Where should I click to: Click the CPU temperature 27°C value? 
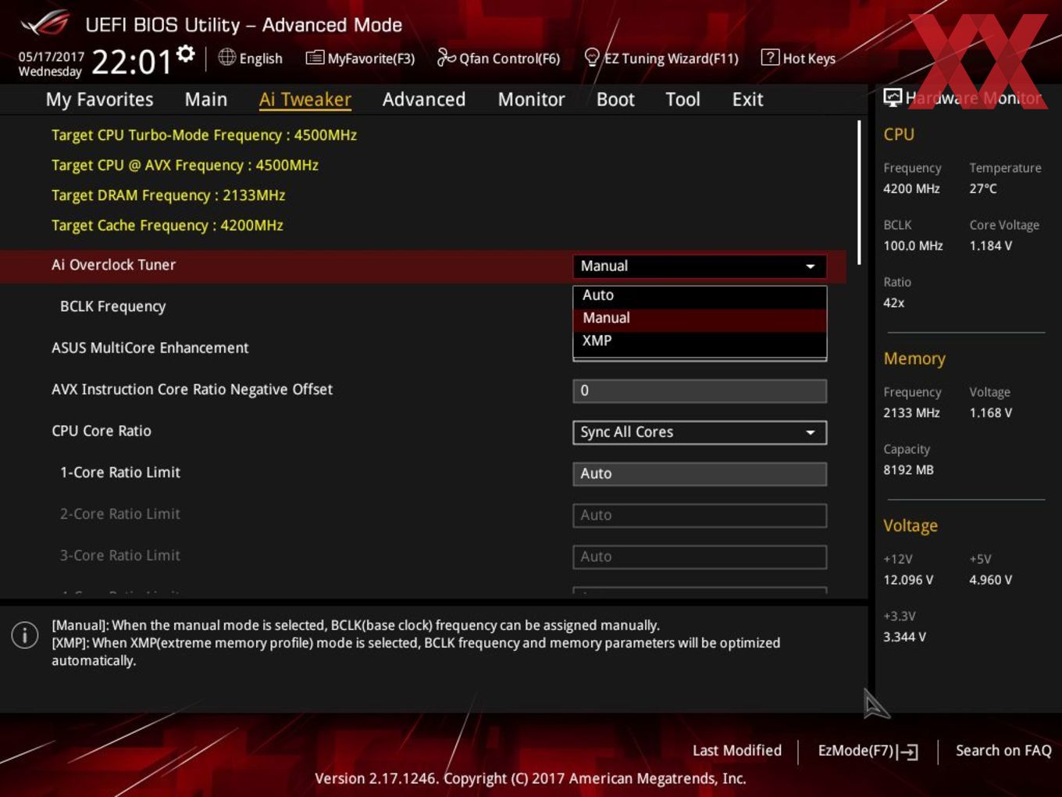pos(983,188)
